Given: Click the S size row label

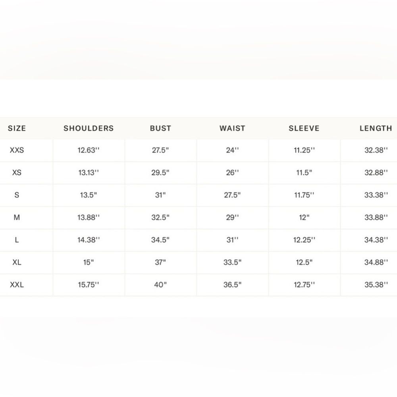Looking at the screenshot, I should tap(17, 195).
